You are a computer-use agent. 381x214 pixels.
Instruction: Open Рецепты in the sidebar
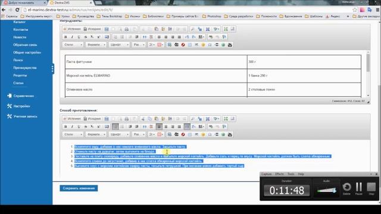click(20, 75)
